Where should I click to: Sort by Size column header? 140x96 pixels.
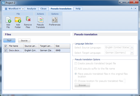pyautogui.click(x=62, y=46)
